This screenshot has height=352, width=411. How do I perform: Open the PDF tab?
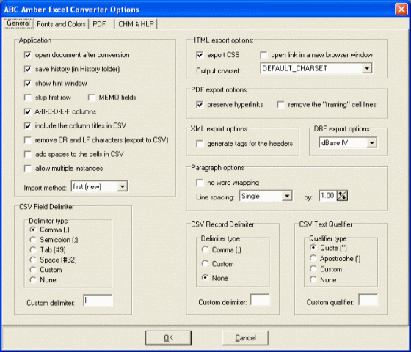pos(100,24)
